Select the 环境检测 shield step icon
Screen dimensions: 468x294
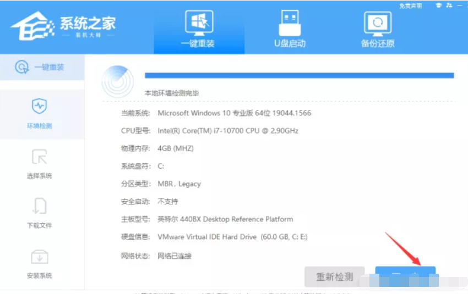[x=40, y=106]
